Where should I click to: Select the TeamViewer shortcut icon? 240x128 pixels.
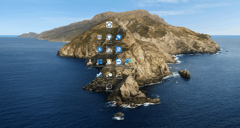tap(119, 62)
